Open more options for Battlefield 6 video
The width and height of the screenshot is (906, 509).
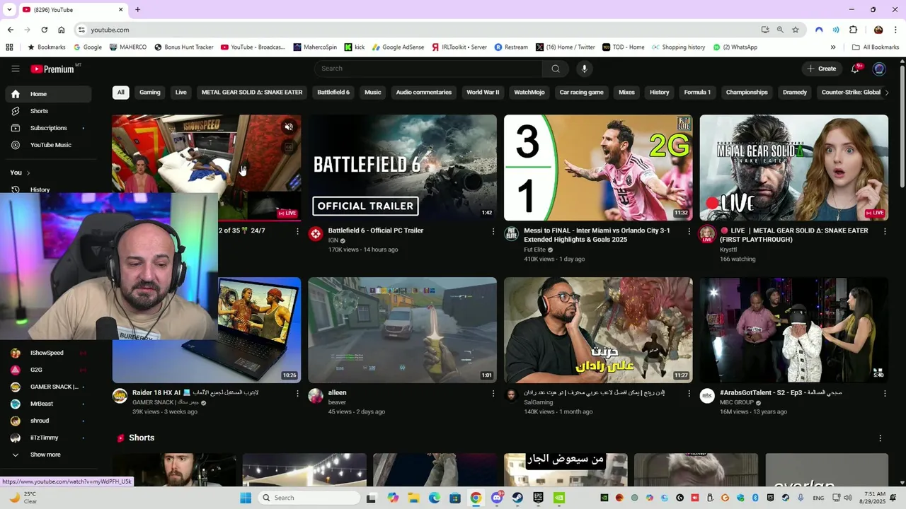pos(493,231)
